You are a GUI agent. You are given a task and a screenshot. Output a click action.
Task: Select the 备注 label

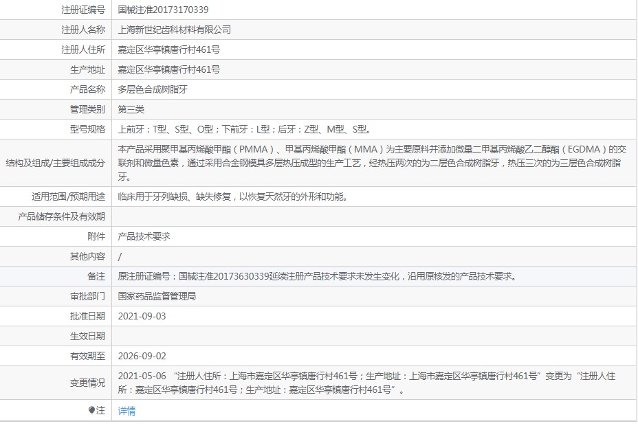click(x=96, y=276)
